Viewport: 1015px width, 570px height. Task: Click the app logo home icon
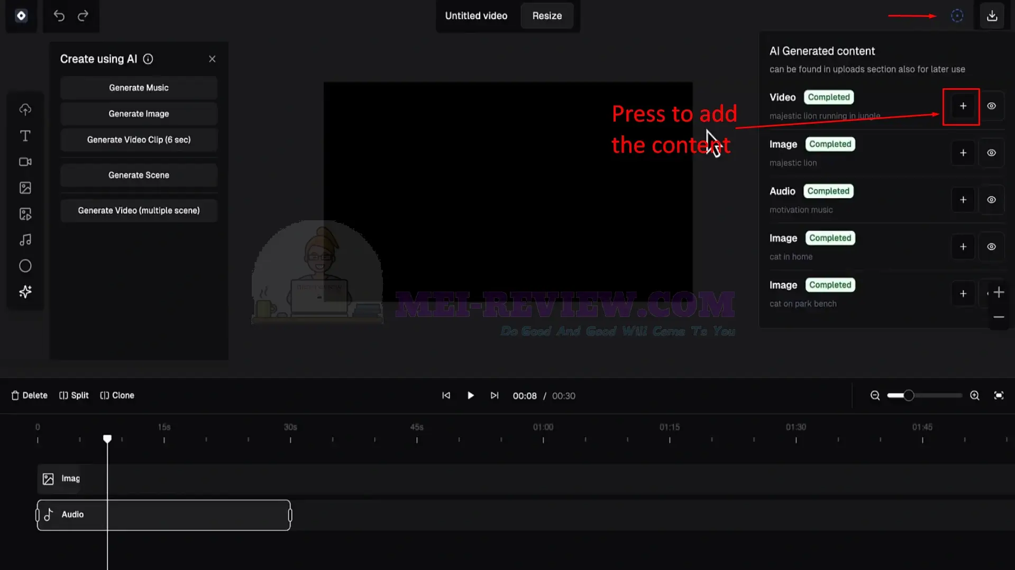(21, 16)
